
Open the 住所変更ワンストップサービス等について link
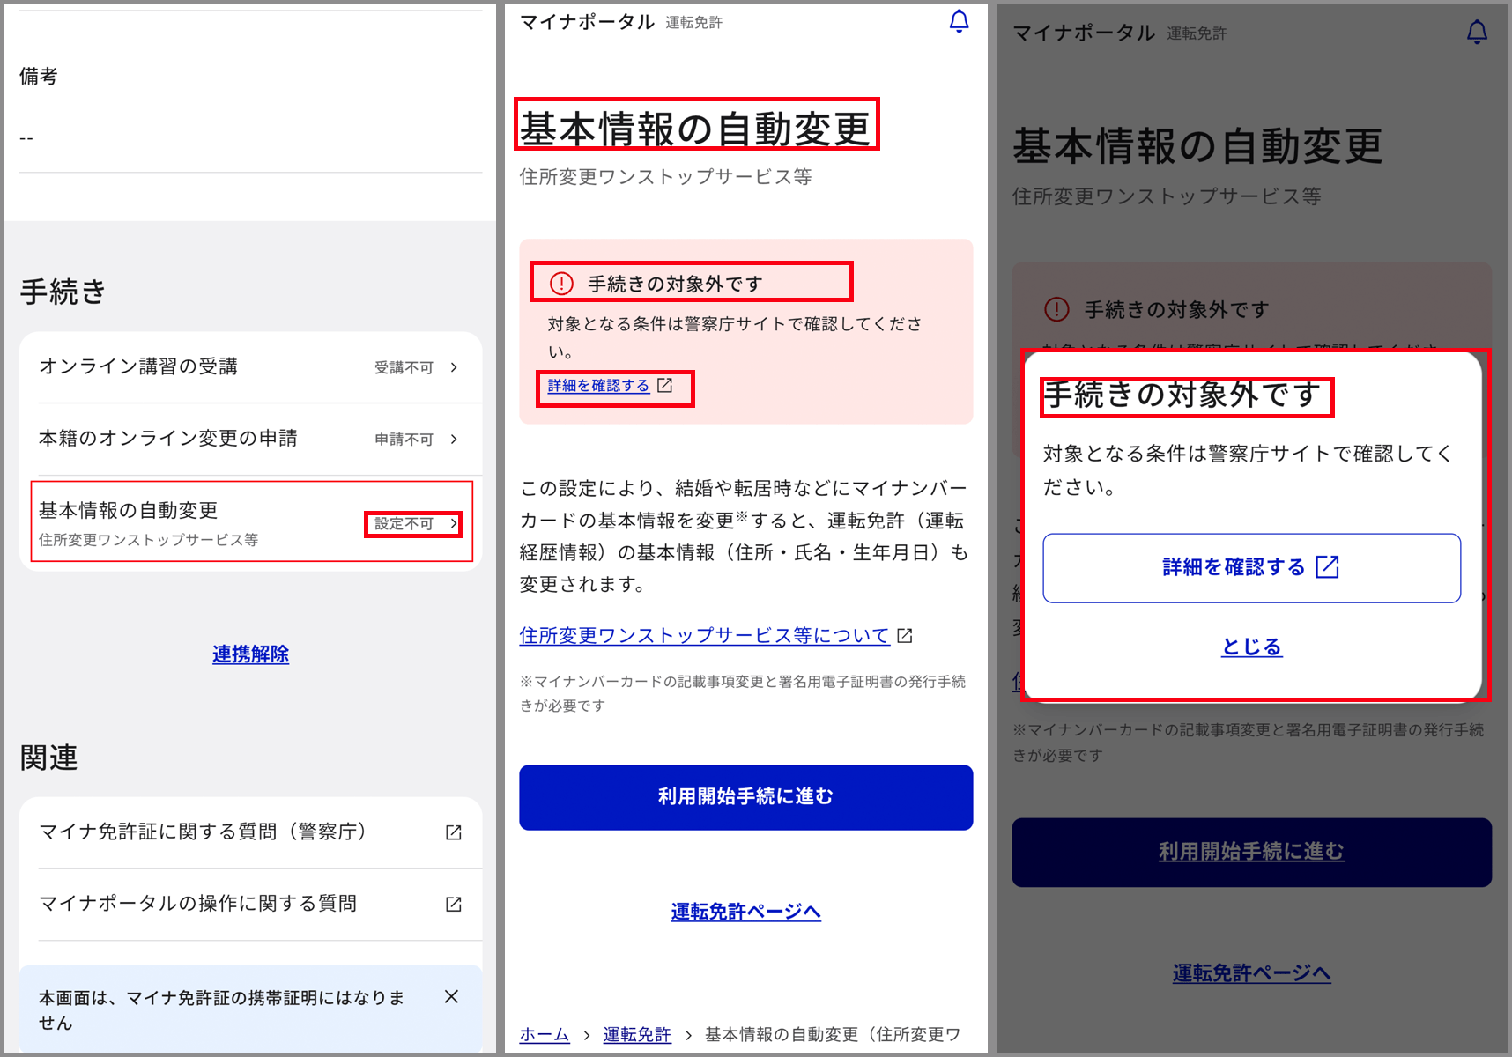click(704, 635)
